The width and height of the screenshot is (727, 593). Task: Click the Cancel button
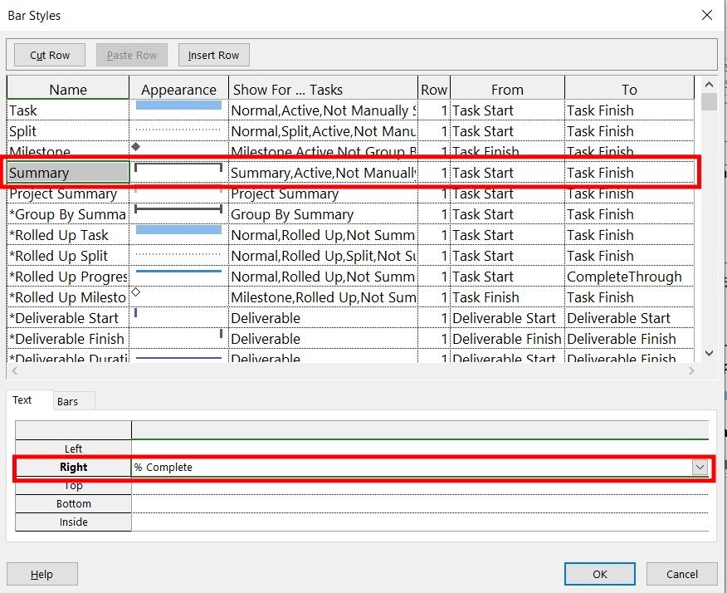(x=681, y=574)
